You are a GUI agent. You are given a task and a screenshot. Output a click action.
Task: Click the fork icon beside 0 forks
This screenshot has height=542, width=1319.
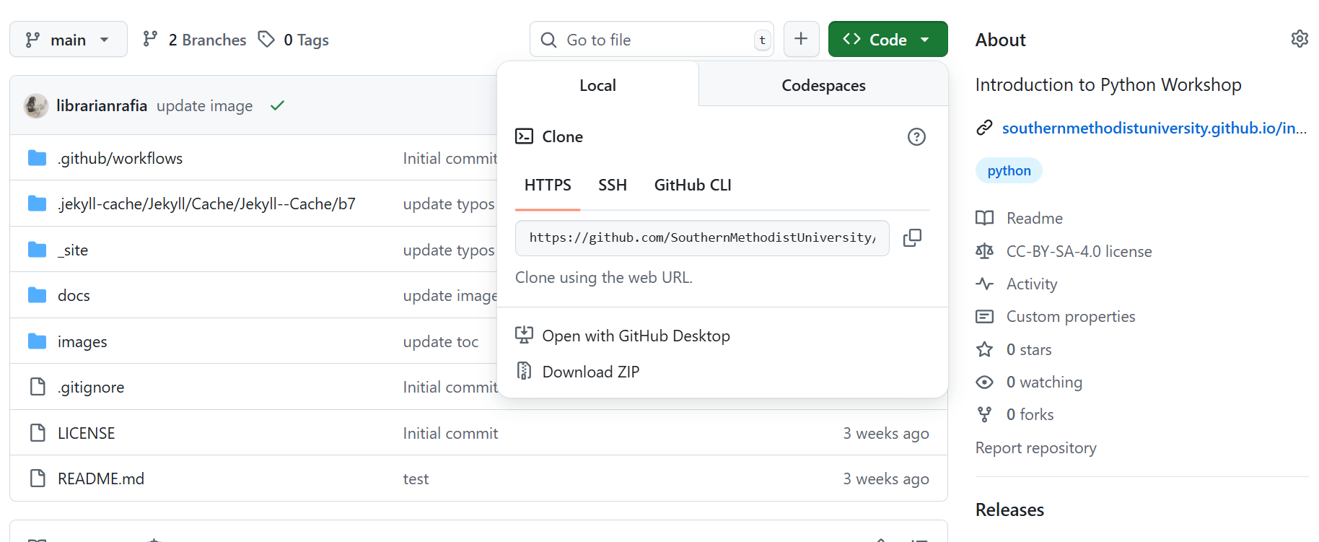coord(984,414)
